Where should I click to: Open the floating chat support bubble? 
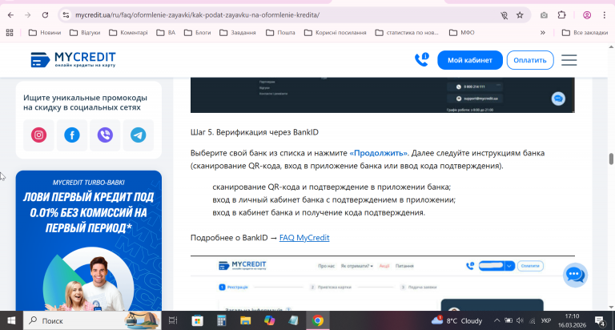pos(575,275)
